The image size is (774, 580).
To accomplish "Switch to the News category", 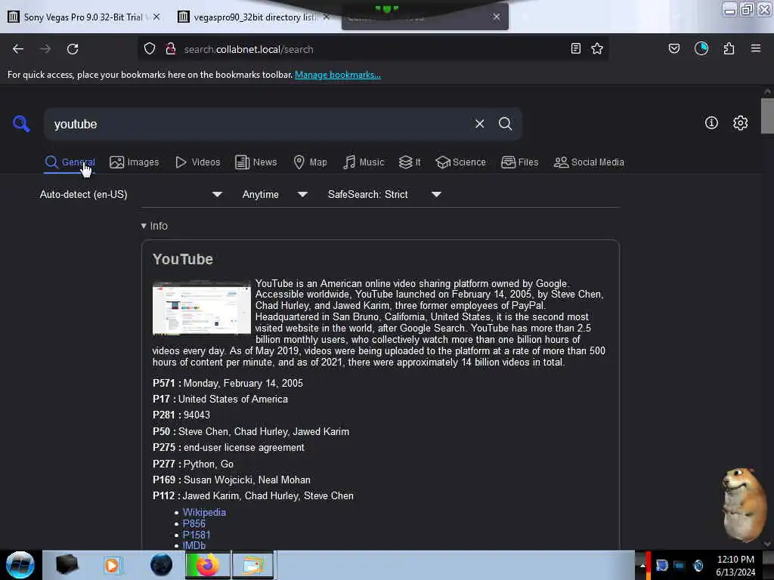I will click(256, 162).
